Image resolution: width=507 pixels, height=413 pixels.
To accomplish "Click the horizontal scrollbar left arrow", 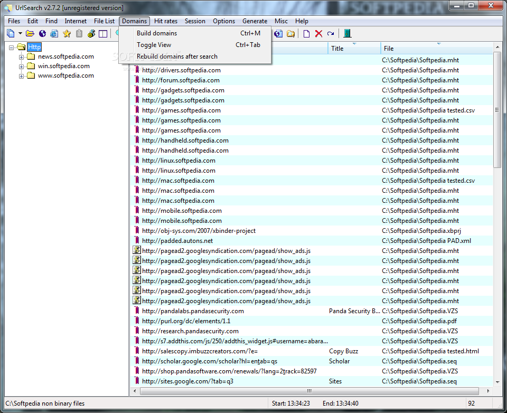I will [x=135, y=391].
